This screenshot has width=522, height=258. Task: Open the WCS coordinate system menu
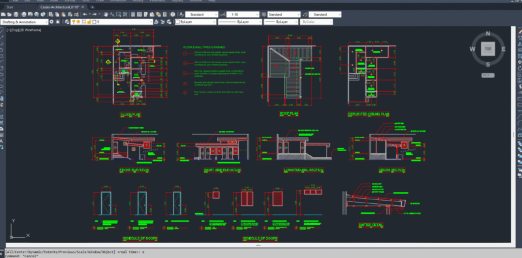[487, 75]
